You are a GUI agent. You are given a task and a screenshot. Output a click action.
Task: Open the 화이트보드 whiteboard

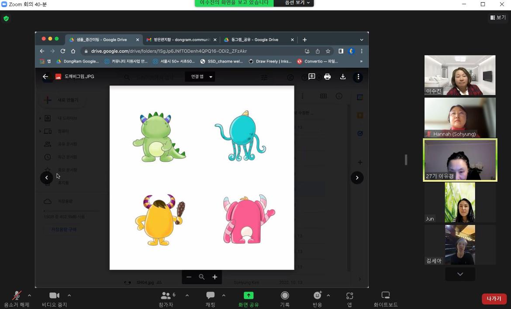click(385, 299)
